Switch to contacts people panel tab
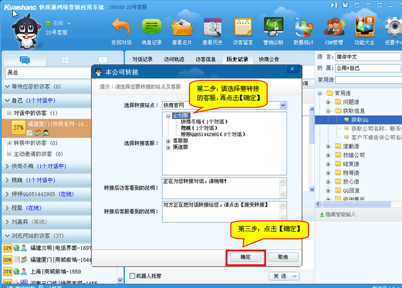 tap(65, 60)
